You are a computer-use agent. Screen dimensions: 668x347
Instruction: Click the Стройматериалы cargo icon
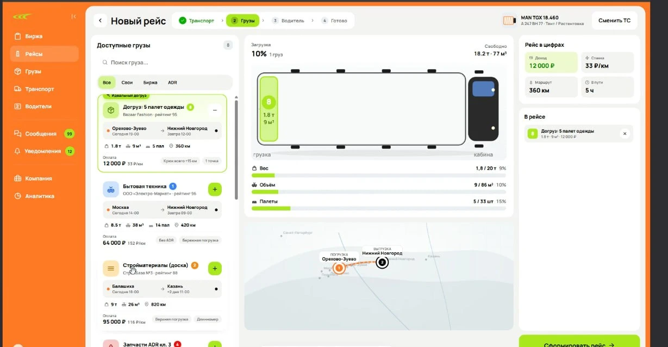[111, 269]
